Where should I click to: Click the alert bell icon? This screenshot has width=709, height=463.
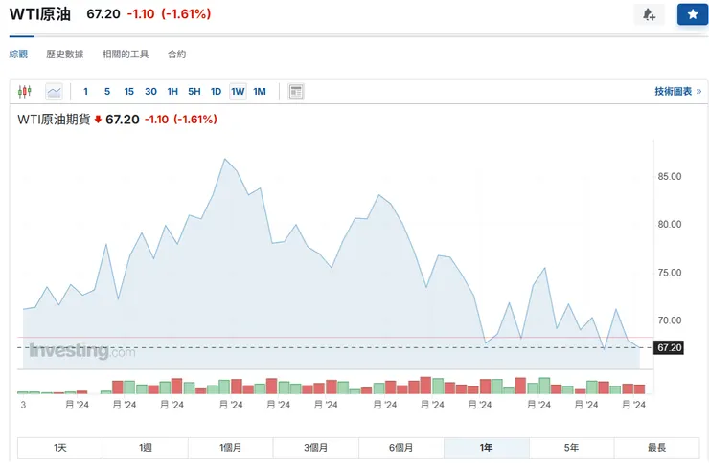tap(649, 14)
